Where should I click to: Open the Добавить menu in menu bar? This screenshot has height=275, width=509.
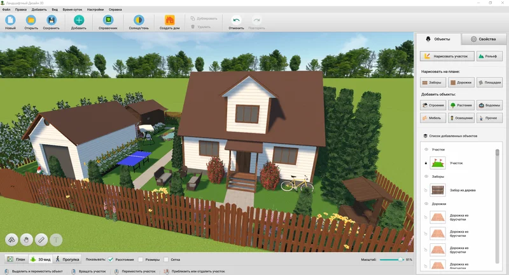tap(39, 10)
